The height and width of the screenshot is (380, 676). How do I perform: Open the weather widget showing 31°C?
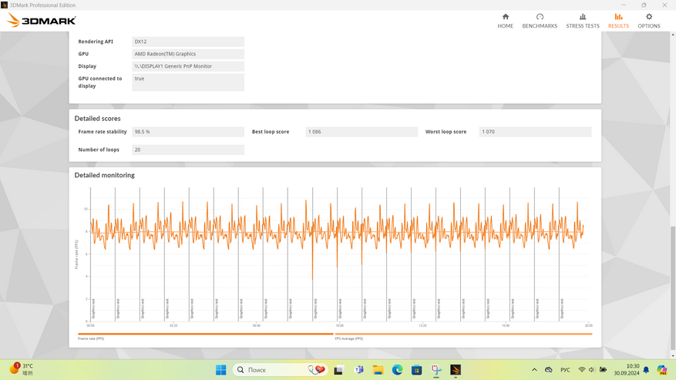coord(22,369)
